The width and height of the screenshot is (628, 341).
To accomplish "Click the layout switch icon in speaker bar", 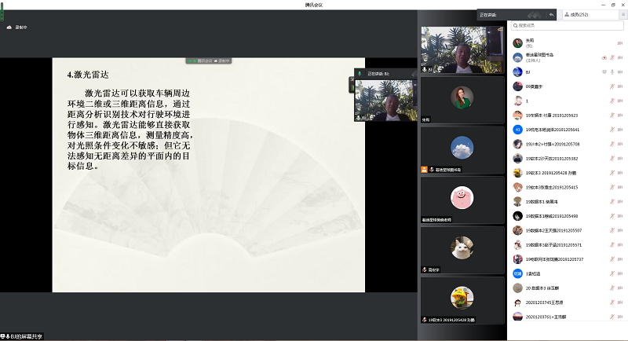I will (534, 14).
